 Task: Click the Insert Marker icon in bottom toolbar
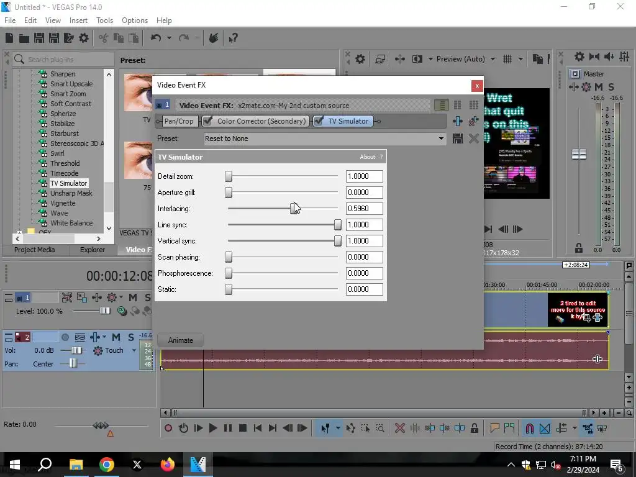[494, 428]
